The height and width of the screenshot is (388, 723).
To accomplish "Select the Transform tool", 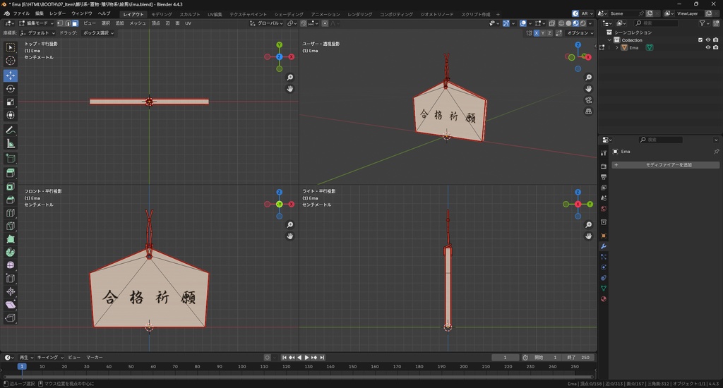I will (x=11, y=115).
